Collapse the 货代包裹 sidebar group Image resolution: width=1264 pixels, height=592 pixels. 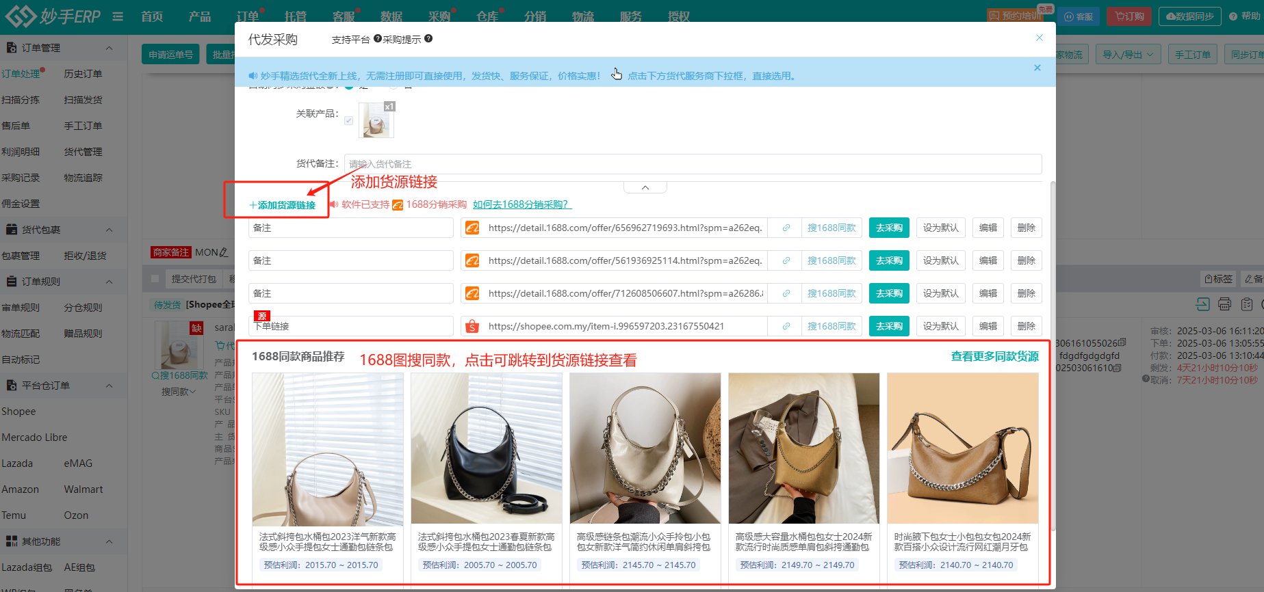(x=109, y=230)
